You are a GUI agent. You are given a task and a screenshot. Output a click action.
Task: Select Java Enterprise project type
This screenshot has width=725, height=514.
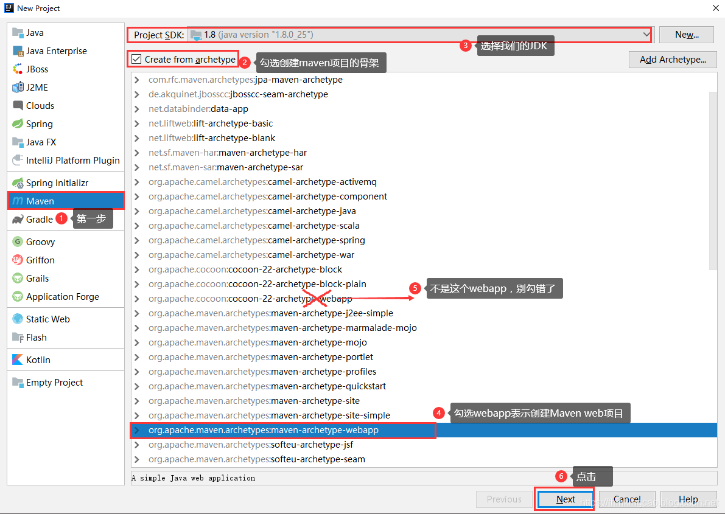(57, 51)
